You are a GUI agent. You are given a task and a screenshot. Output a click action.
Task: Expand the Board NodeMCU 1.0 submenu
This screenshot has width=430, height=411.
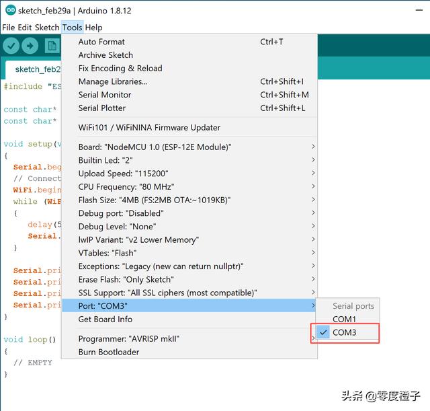click(x=189, y=147)
